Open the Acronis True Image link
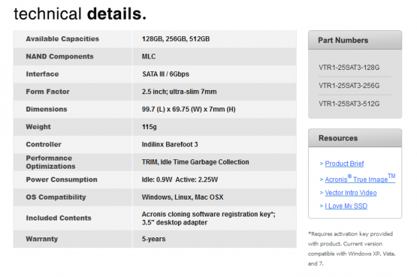417x277 pixels. click(360, 178)
